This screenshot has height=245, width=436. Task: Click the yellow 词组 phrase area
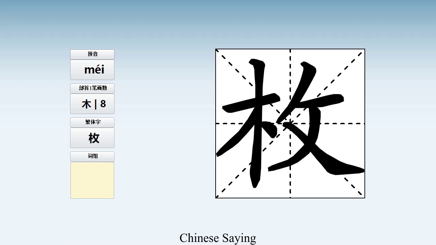[x=92, y=180]
